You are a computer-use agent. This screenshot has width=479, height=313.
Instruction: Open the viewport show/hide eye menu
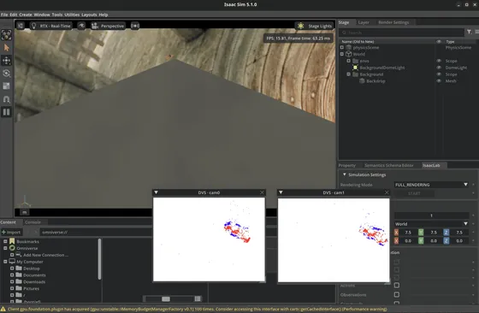81,26
